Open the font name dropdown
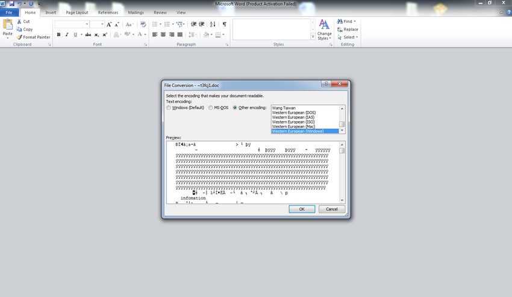This screenshot has height=297, width=512. (87, 25)
